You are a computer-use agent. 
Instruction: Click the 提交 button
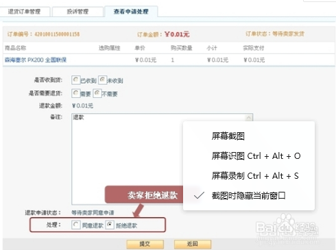pyautogui.click(x=145, y=244)
